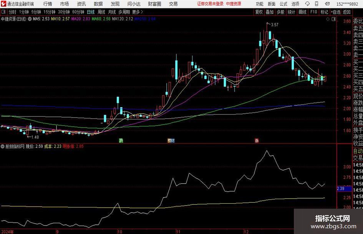
Task: Click the 明涨停: 2.85 label
Action: pos(73,146)
